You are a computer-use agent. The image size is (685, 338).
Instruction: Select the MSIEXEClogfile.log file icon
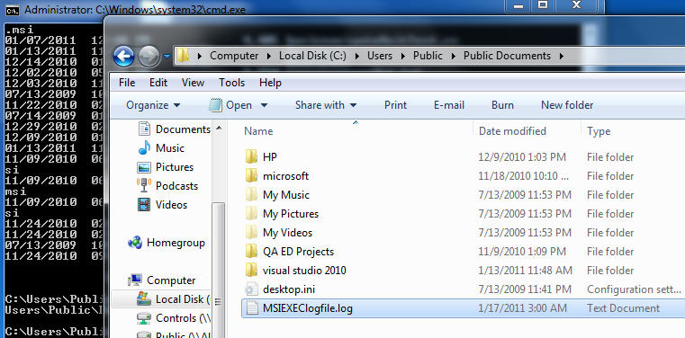pos(251,308)
